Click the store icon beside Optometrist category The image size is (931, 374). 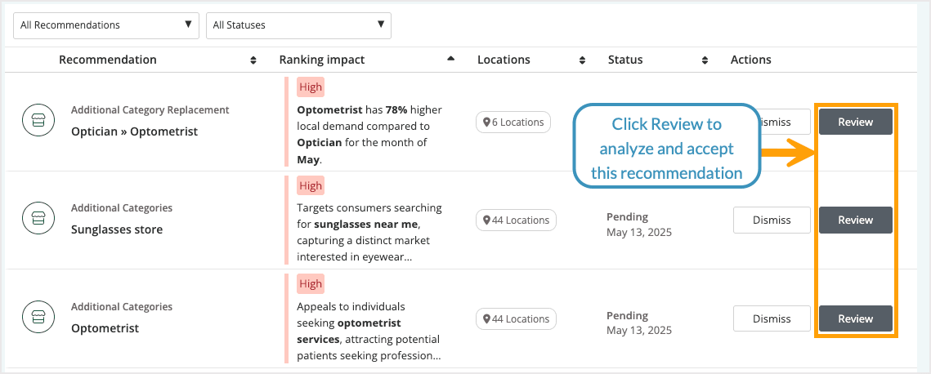tap(38, 318)
